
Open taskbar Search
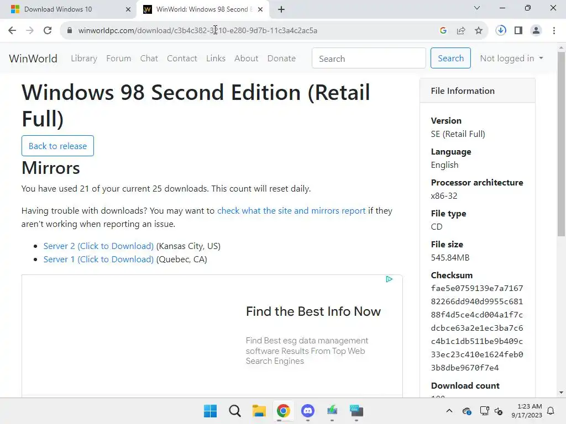[x=234, y=411]
